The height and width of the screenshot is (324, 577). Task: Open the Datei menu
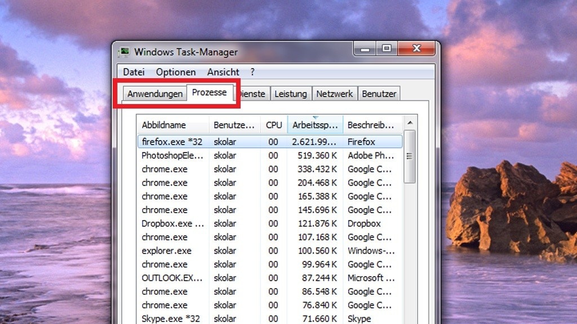pyautogui.click(x=133, y=72)
